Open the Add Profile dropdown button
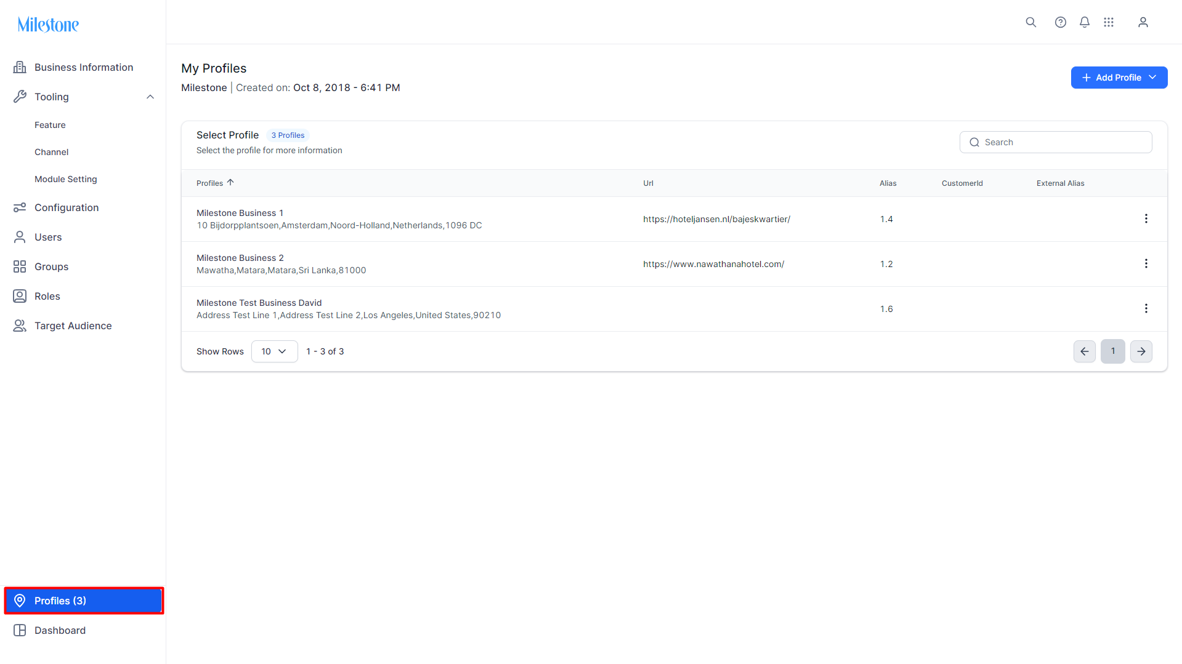Screen dimensions: 1182x664 tap(1119, 78)
